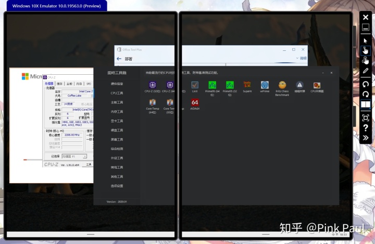Click the fit-to-screen icon in emulator toolbar
The image size is (375, 244).
(366, 118)
